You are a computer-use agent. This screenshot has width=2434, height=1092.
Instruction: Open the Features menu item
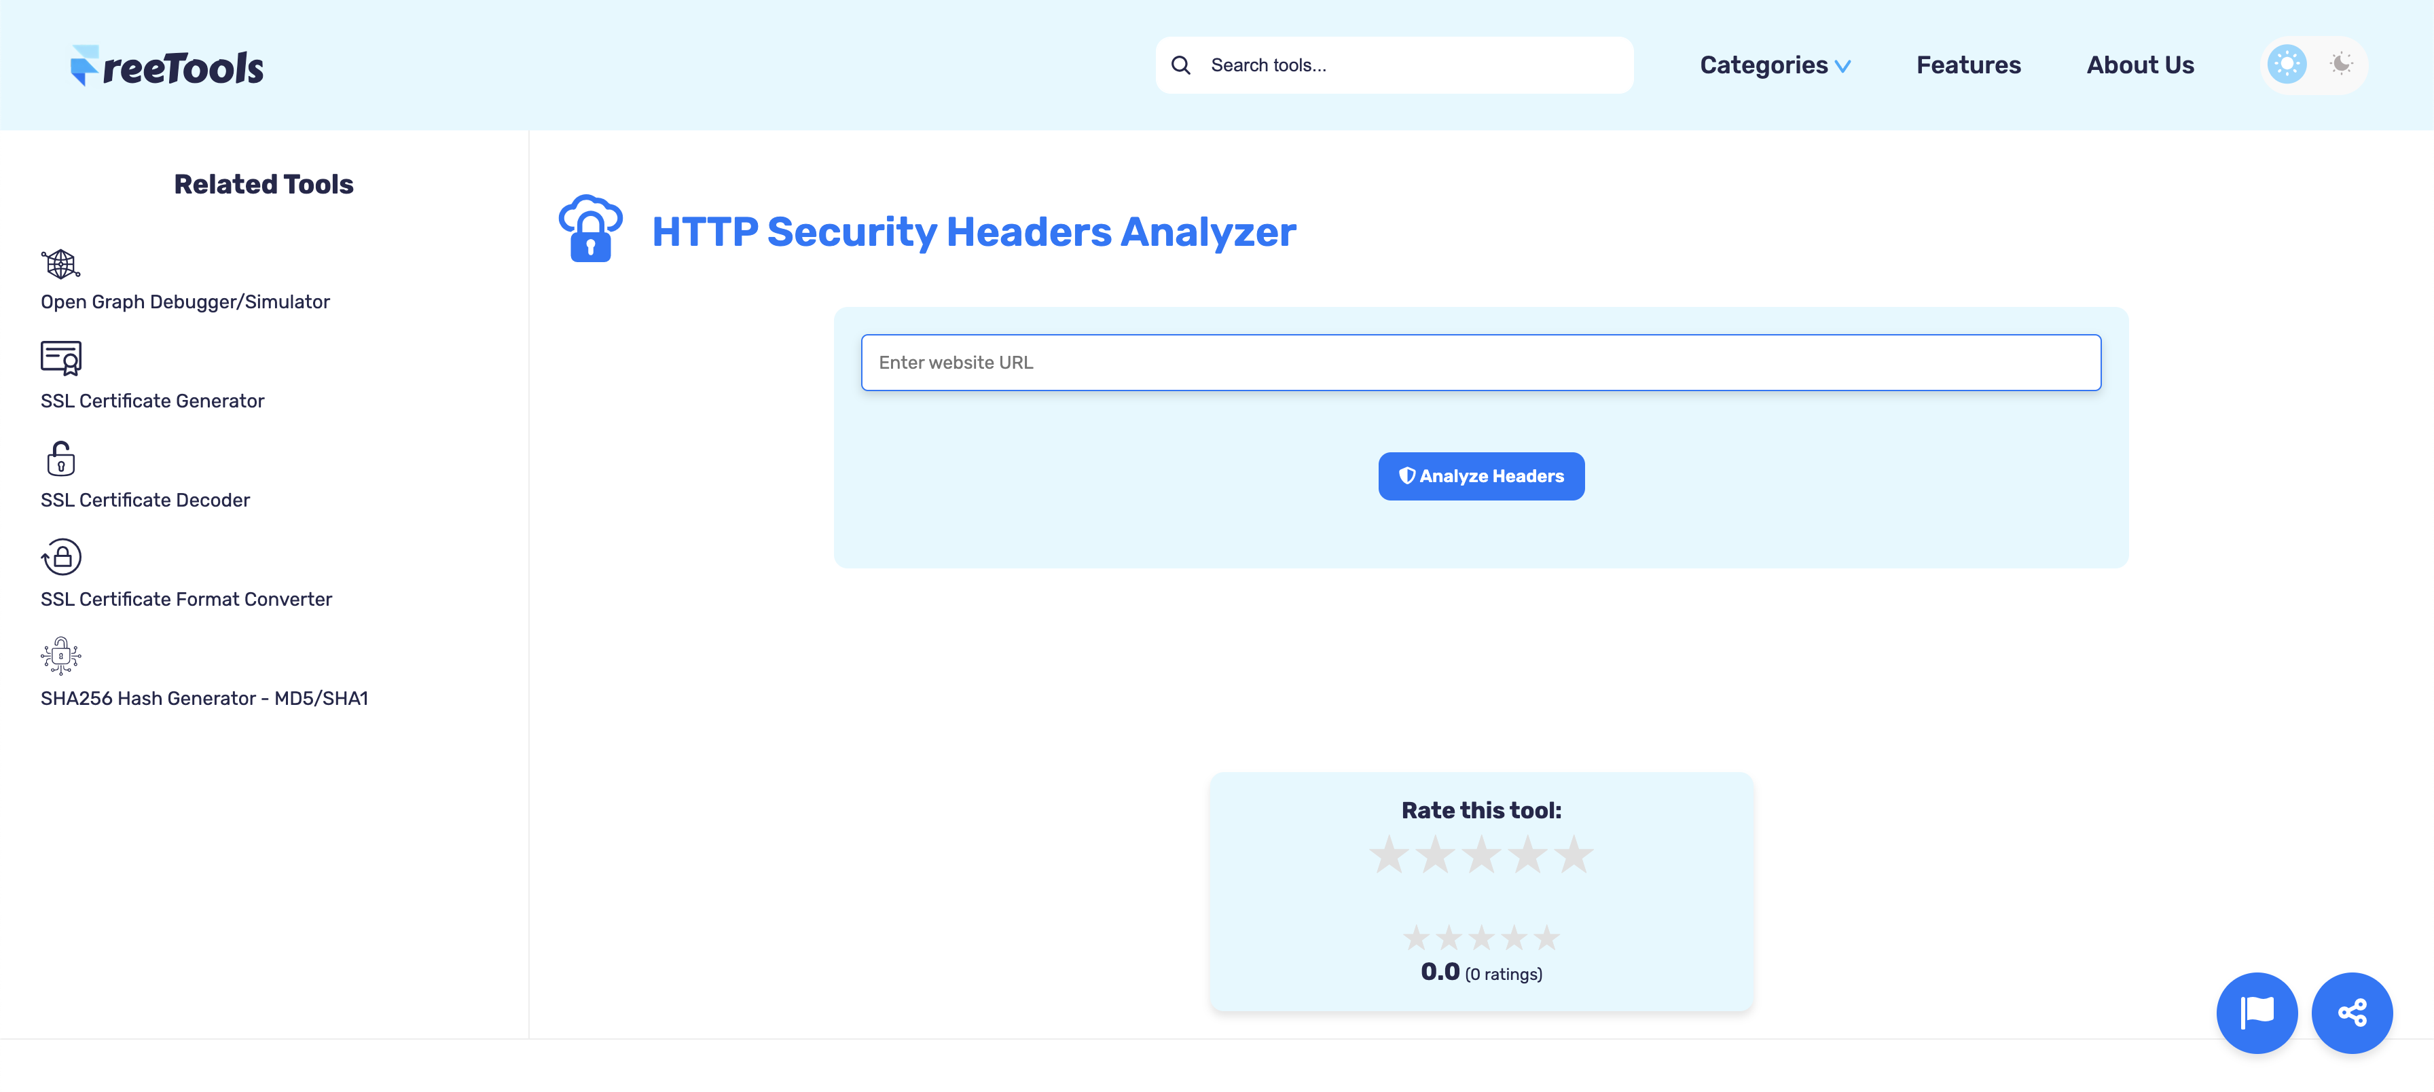(1968, 65)
